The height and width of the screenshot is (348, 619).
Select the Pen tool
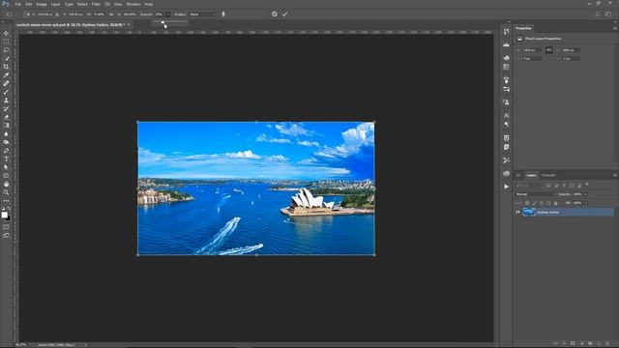coord(6,151)
